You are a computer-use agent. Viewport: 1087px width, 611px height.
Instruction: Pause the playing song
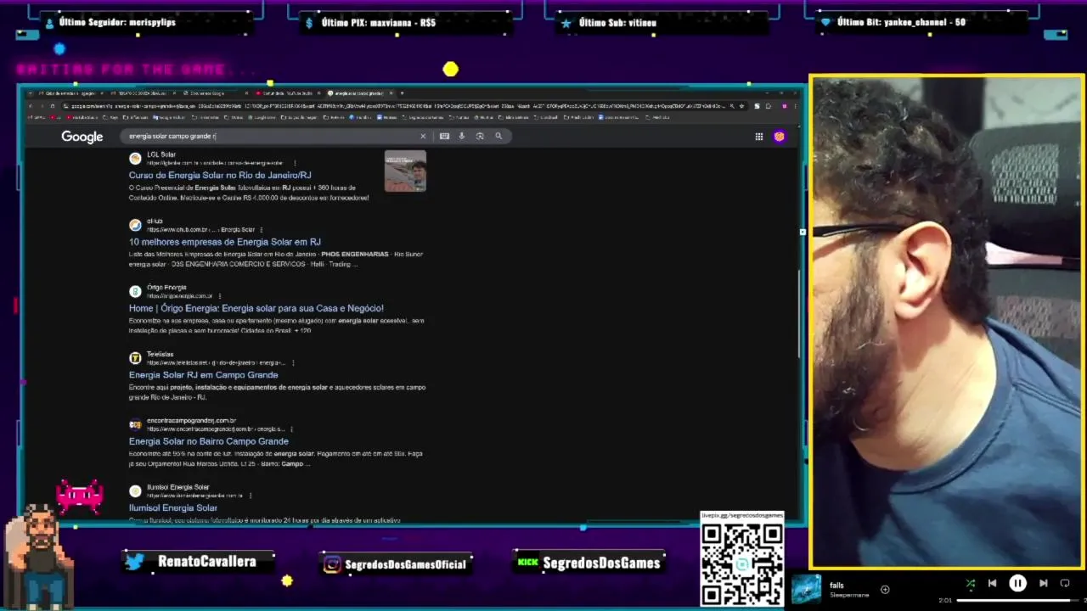[1017, 584]
